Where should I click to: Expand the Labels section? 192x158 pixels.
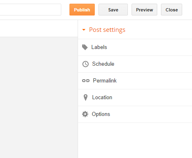135,47
